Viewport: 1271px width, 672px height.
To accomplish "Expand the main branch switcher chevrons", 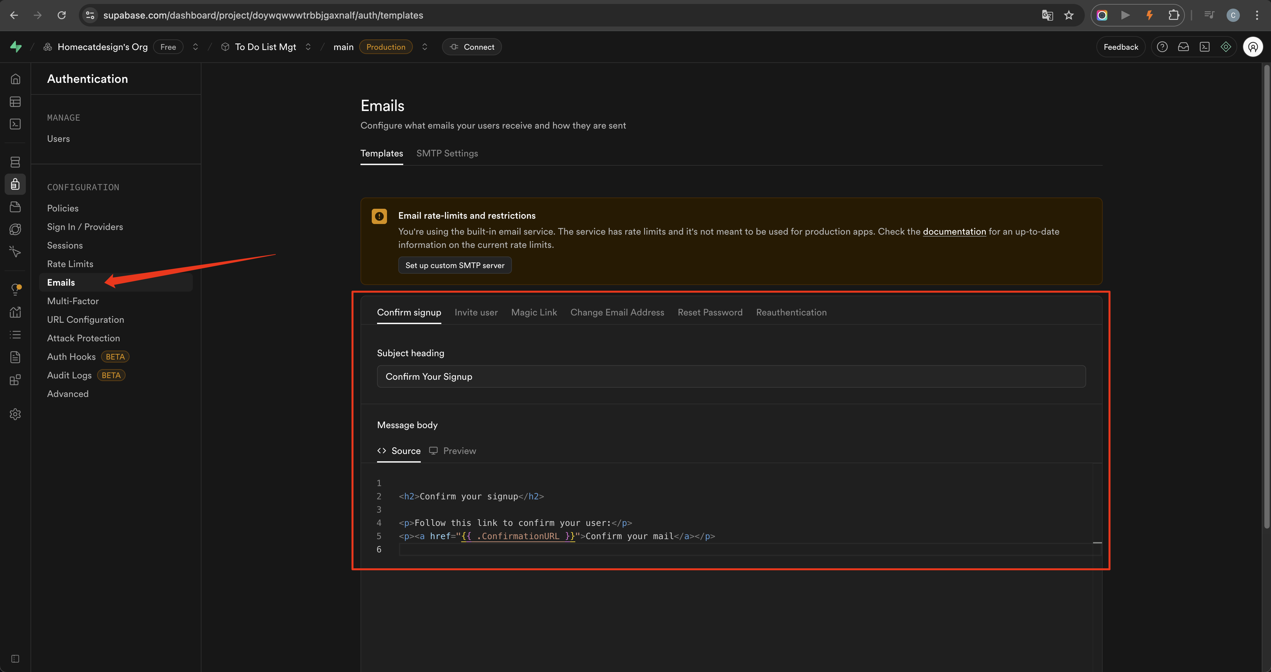I will (424, 47).
